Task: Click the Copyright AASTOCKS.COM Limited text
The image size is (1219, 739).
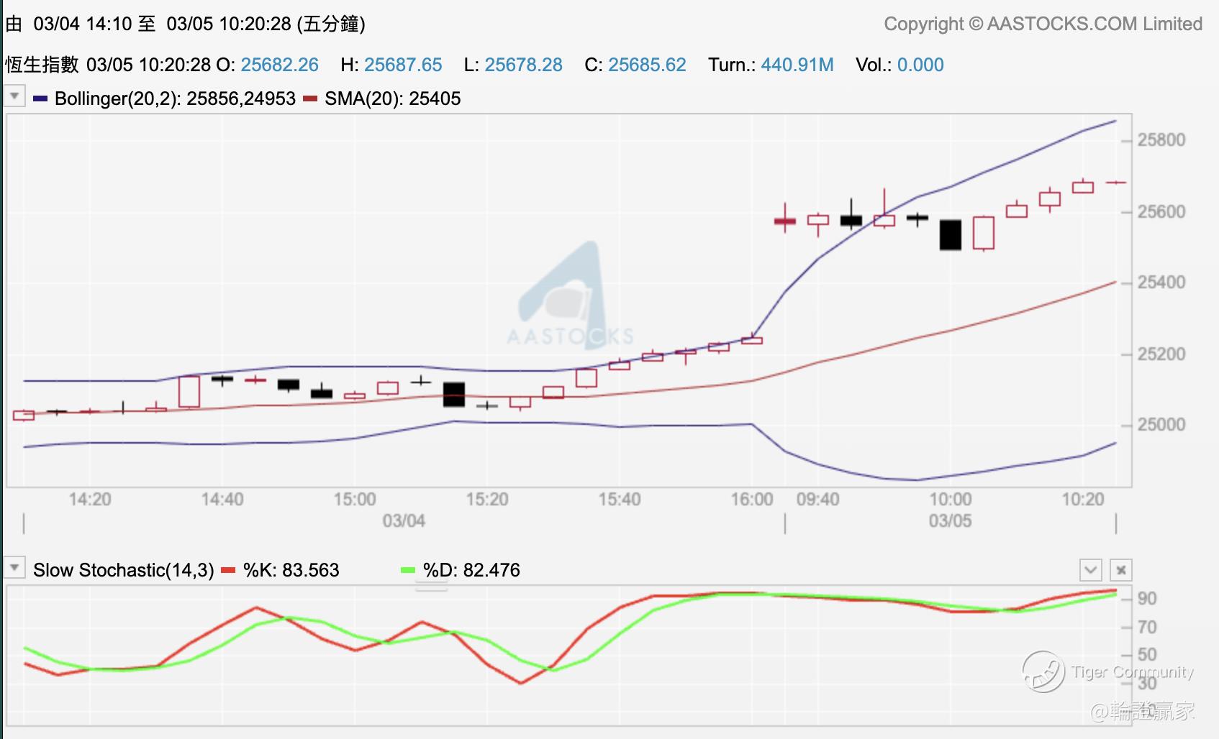Action: [1043, 24]
